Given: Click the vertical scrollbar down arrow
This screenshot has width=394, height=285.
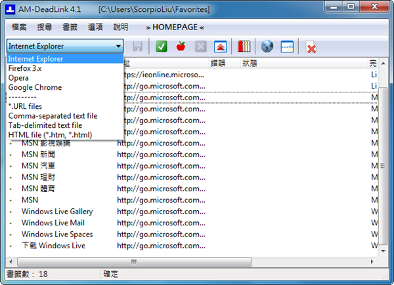Looking at the screenshot, I should 383,251.
